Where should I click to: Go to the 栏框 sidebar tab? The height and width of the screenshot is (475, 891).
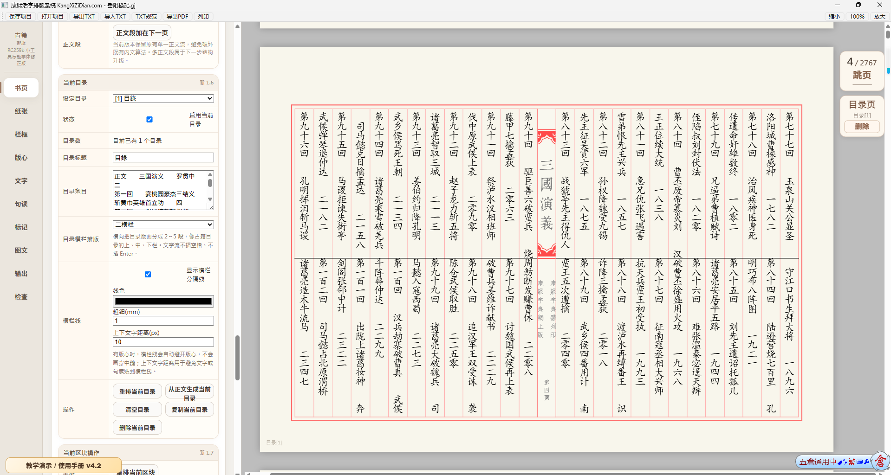click(x=21, y=135)
